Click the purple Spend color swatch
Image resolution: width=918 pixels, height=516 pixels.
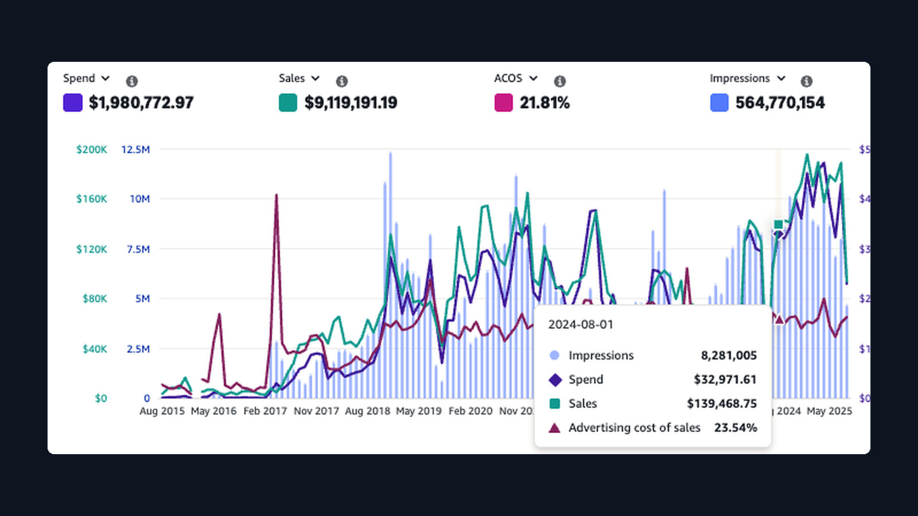coord(73,103)
